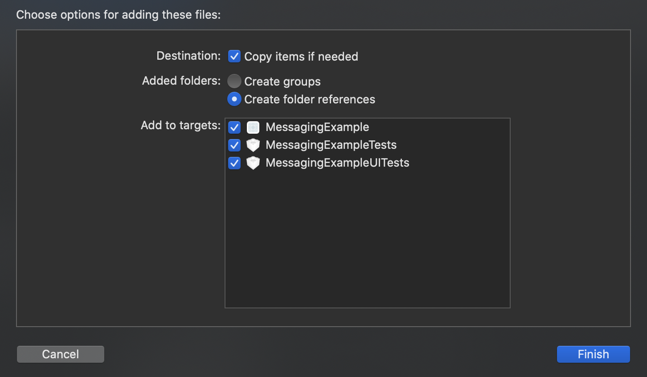Click the "Create groups" label text
The height and width of the screenshot is (377, 647).
[x=282, y=82]
